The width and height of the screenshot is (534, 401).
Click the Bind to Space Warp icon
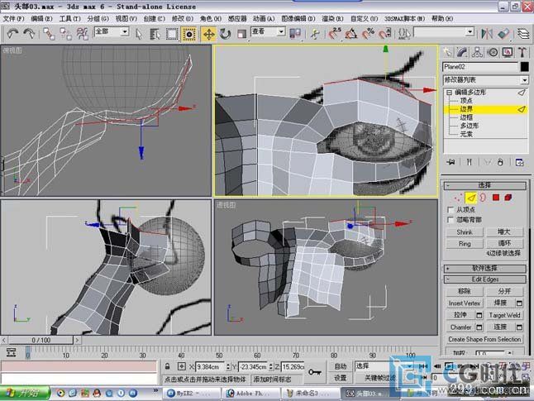tap(82, 34)
